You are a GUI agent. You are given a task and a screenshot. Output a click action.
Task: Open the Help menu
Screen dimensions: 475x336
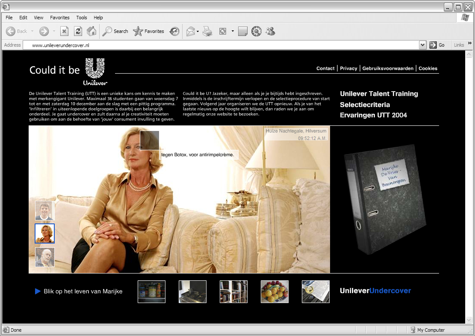pyautogui.click(x=98, y=18)
